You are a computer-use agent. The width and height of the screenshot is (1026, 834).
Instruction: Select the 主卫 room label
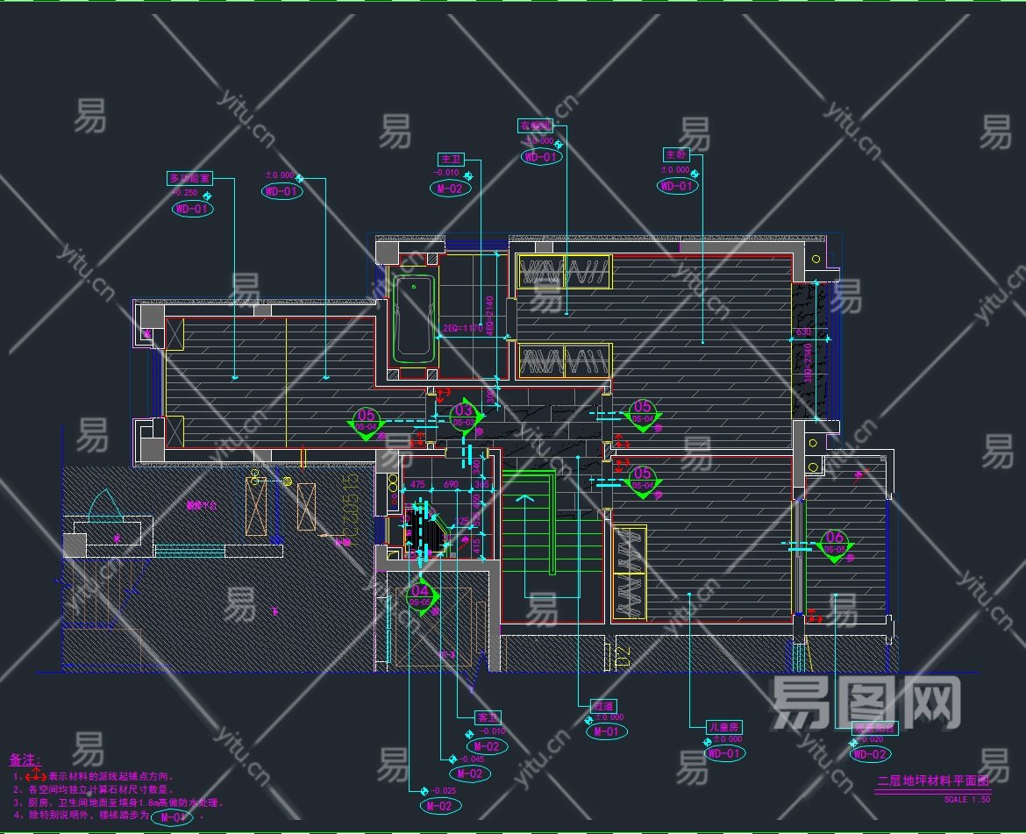point(451,159)
